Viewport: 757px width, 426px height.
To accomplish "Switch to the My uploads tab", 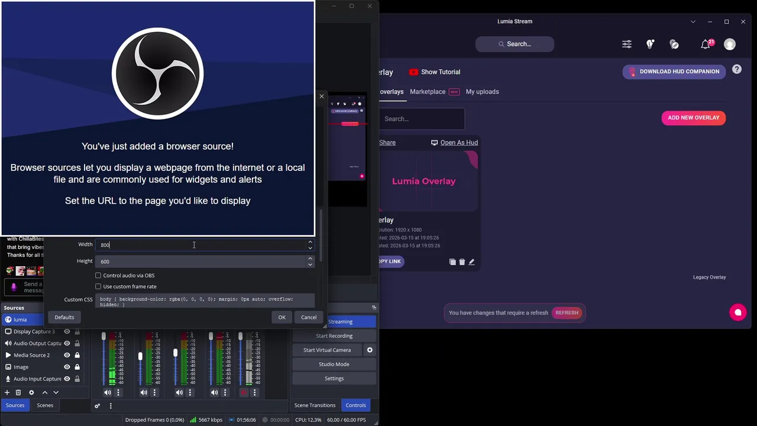I will tap(482, 92).
